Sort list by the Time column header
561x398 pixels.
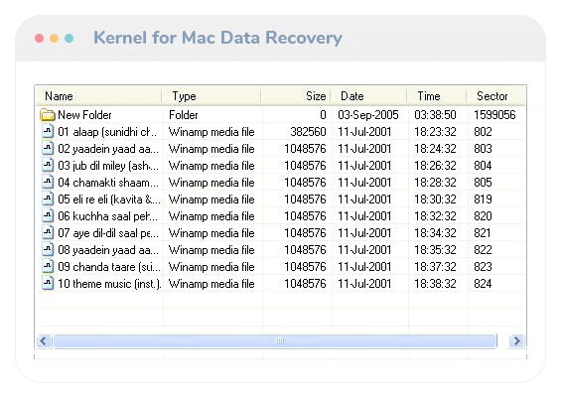(x=437, y=96)
